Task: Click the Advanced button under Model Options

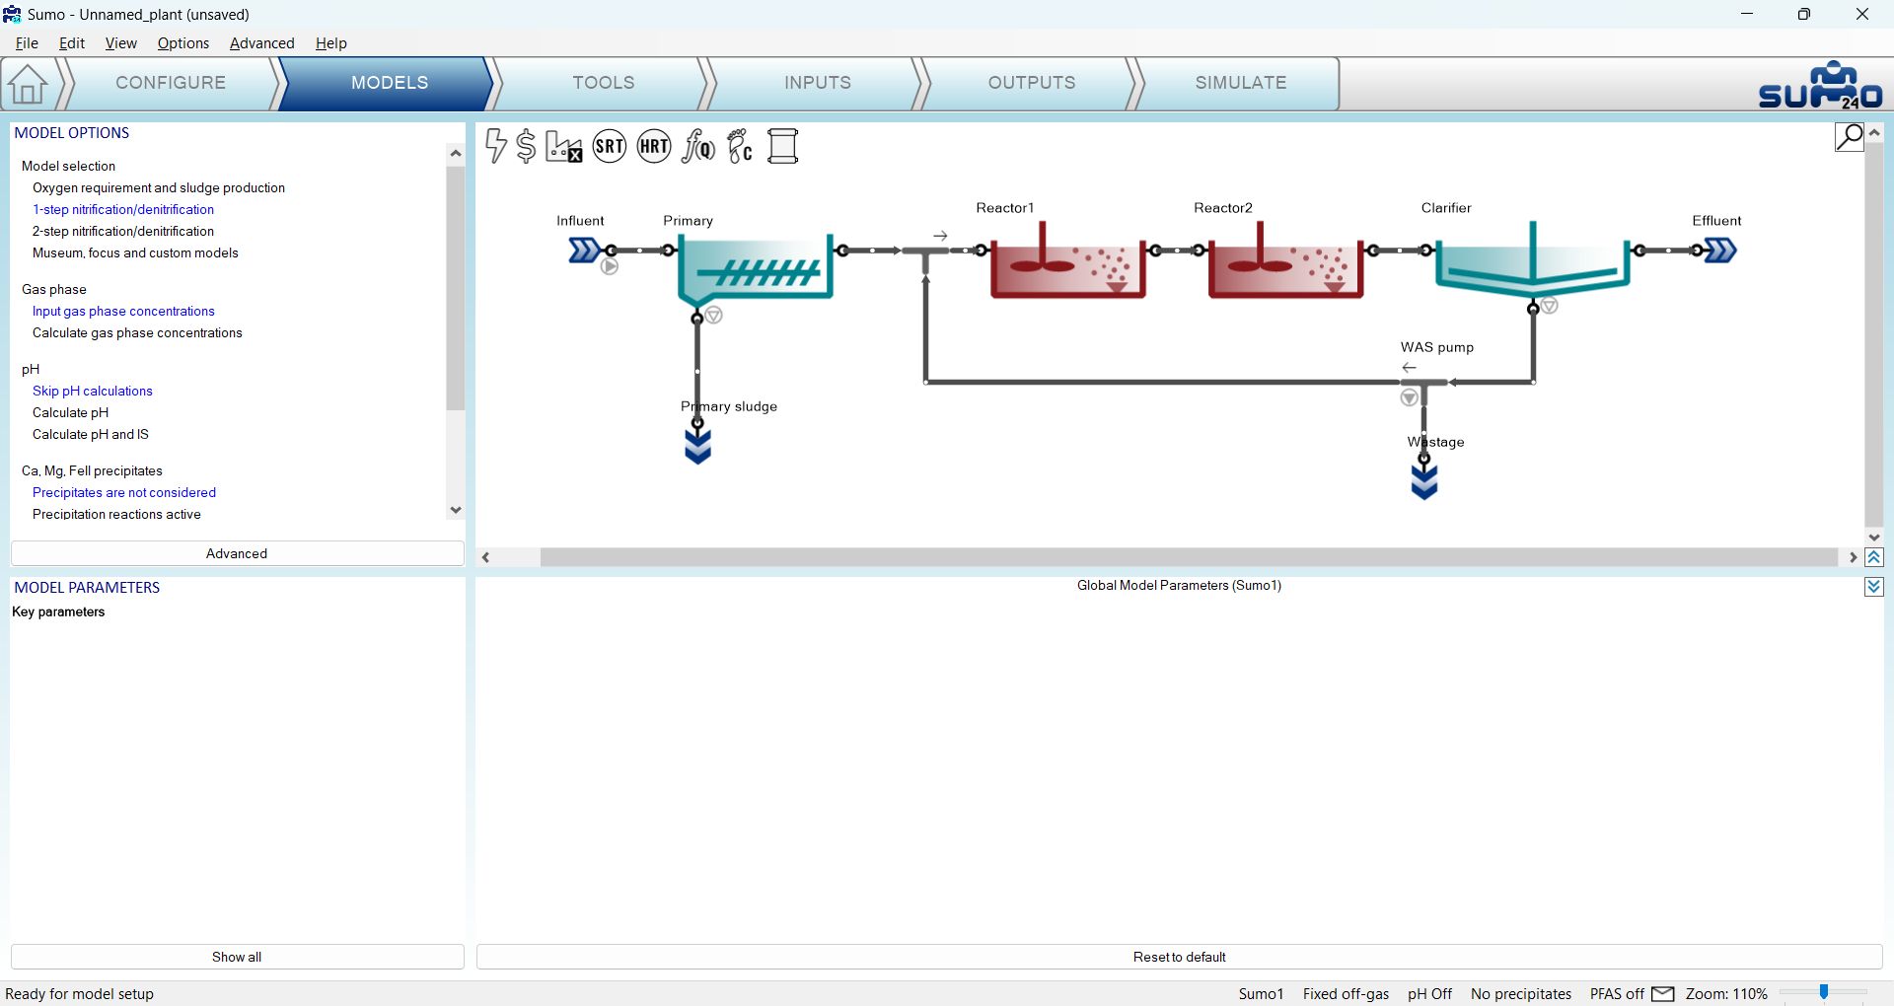Action: pos(237,553)
